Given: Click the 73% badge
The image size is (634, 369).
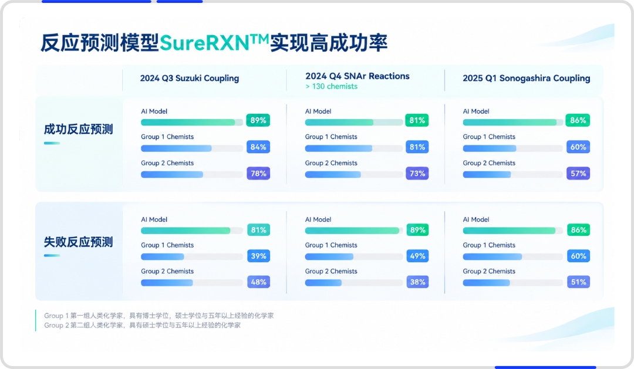Looking at the screenshot, I should click(x=417, y=174).
